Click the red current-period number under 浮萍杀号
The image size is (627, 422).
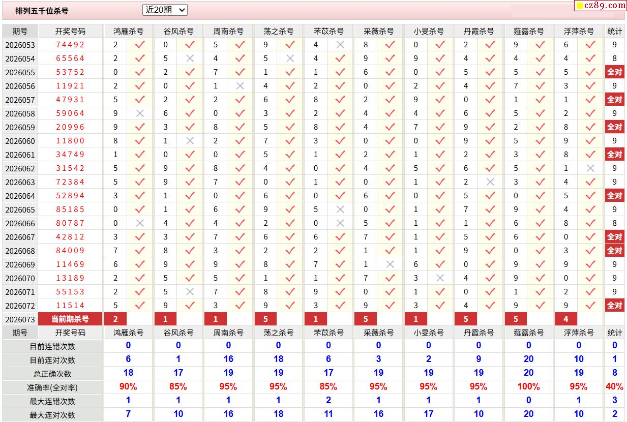tap(566, 319)
